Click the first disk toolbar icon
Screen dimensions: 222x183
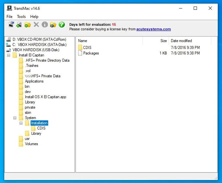[x=11, y=24]
